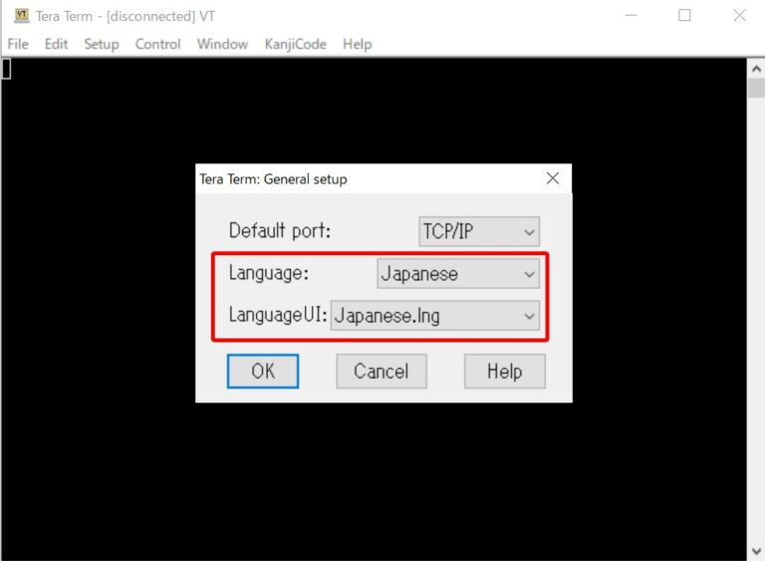This screenshot has height=561, width=765.
Task: Click the Cancel button
Action: [381, 372]
